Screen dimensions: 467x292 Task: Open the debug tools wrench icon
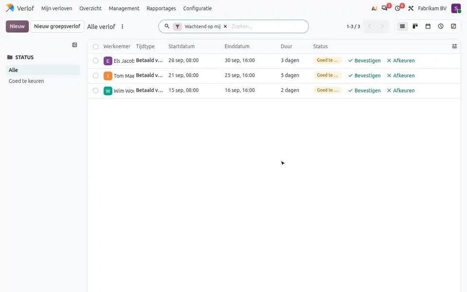click(411, 8)
